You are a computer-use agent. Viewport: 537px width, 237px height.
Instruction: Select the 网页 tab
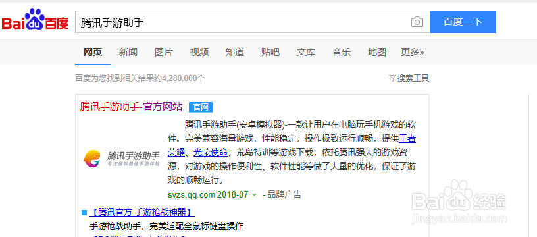[93, 52]
